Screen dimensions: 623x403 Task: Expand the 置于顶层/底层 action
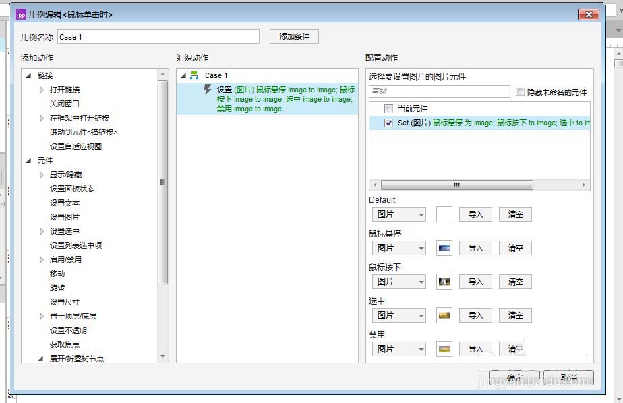pos(41,316)
